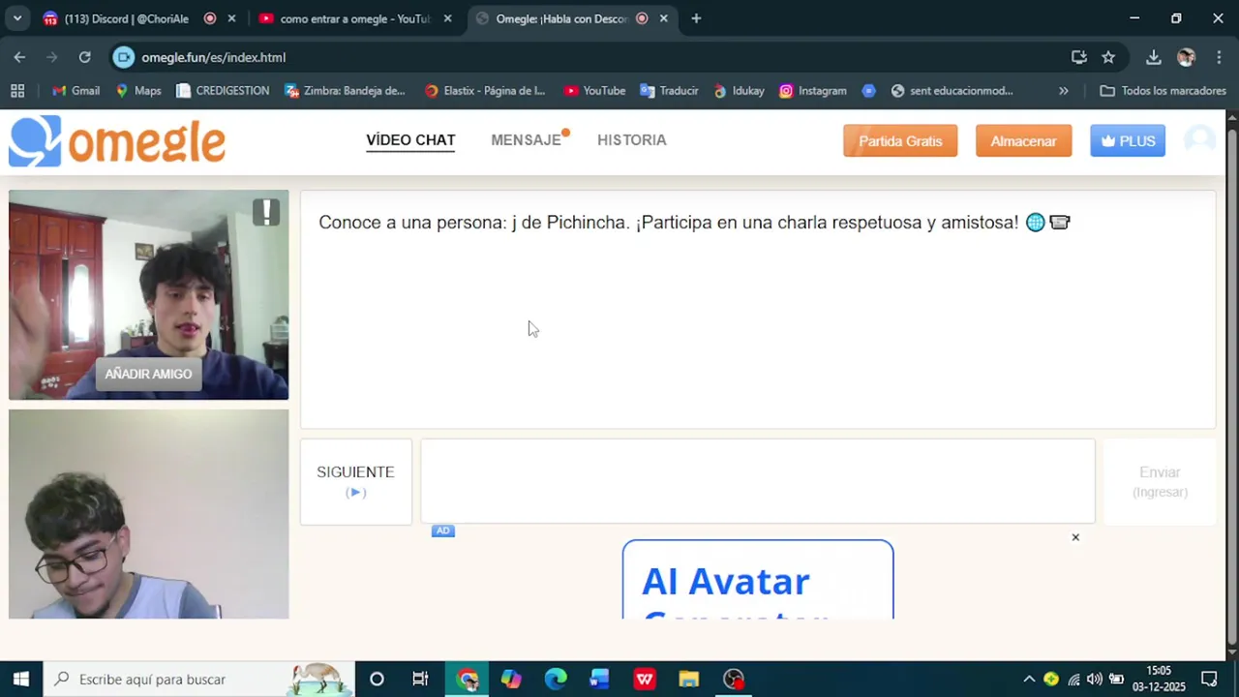Open the MENSAJE tab
Screen dimensions: 1239x697
click(526, 140)
